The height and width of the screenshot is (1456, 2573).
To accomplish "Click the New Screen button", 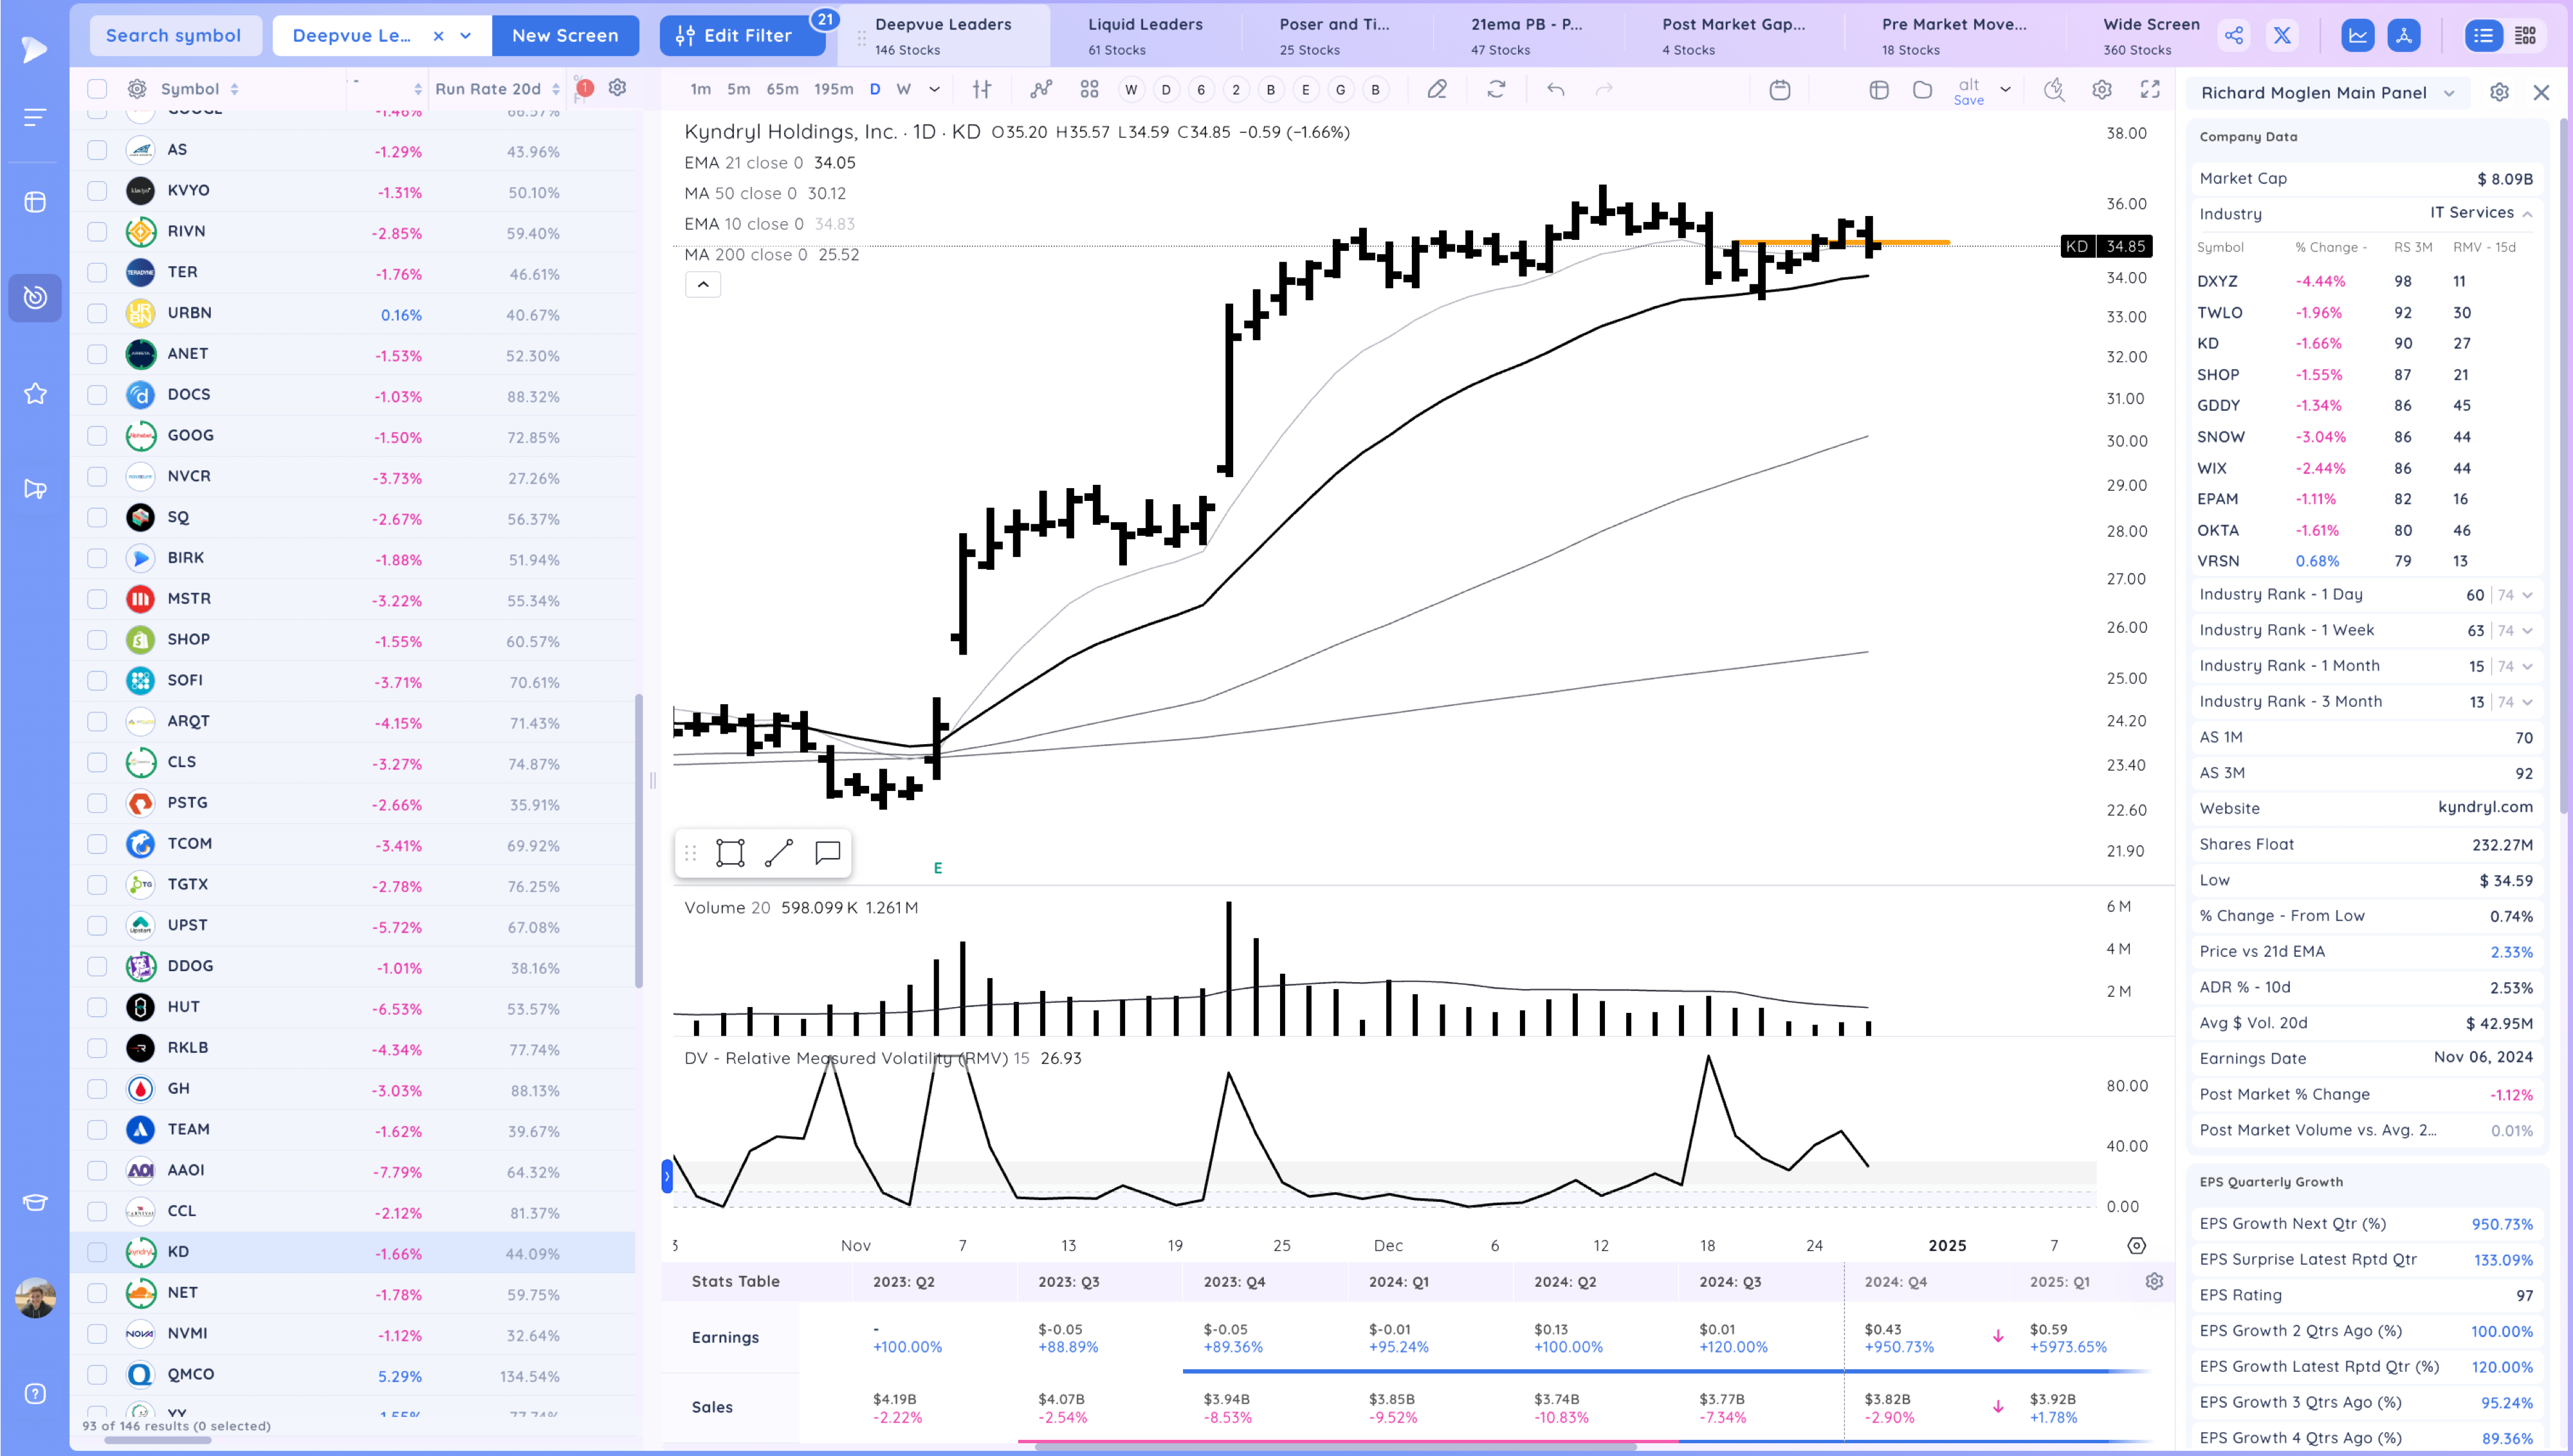I will point(565,36).
